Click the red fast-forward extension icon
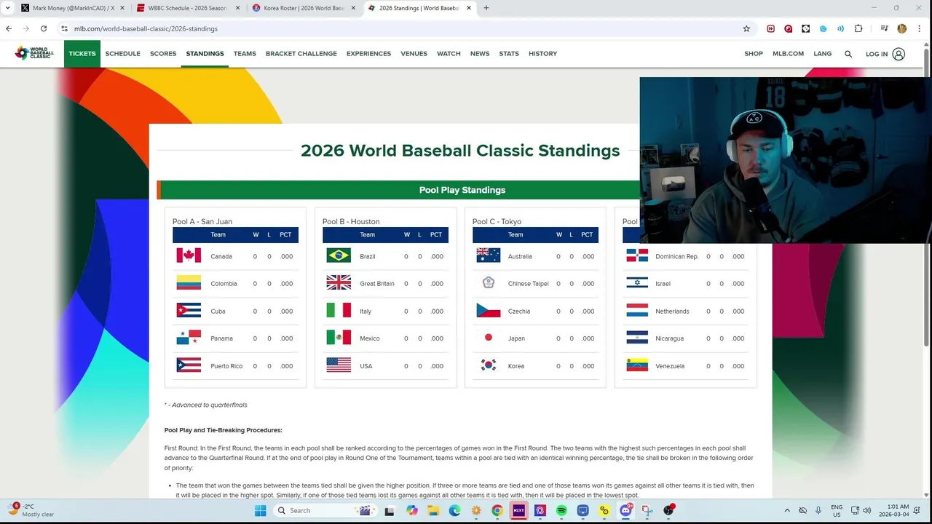This screenshot has width=932, height=524. tap(771, 28)
